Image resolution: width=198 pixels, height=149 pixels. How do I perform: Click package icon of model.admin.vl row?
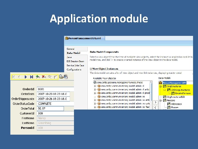pos(99,86)
